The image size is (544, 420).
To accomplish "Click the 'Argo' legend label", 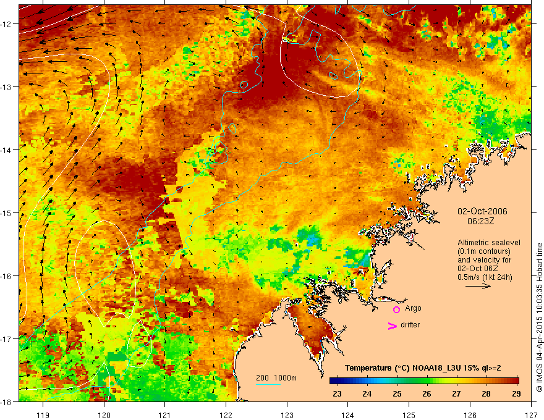I will pos(413,308).
